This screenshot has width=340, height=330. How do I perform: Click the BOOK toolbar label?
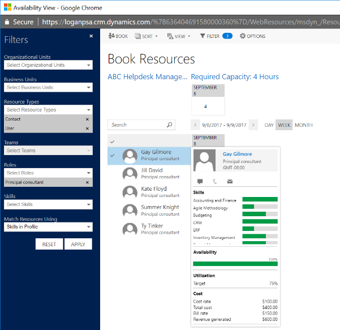tap(122, 36)
